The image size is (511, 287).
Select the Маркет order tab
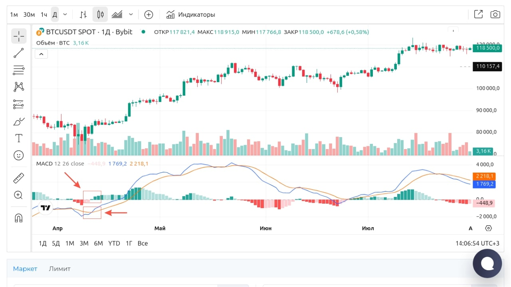25,269
